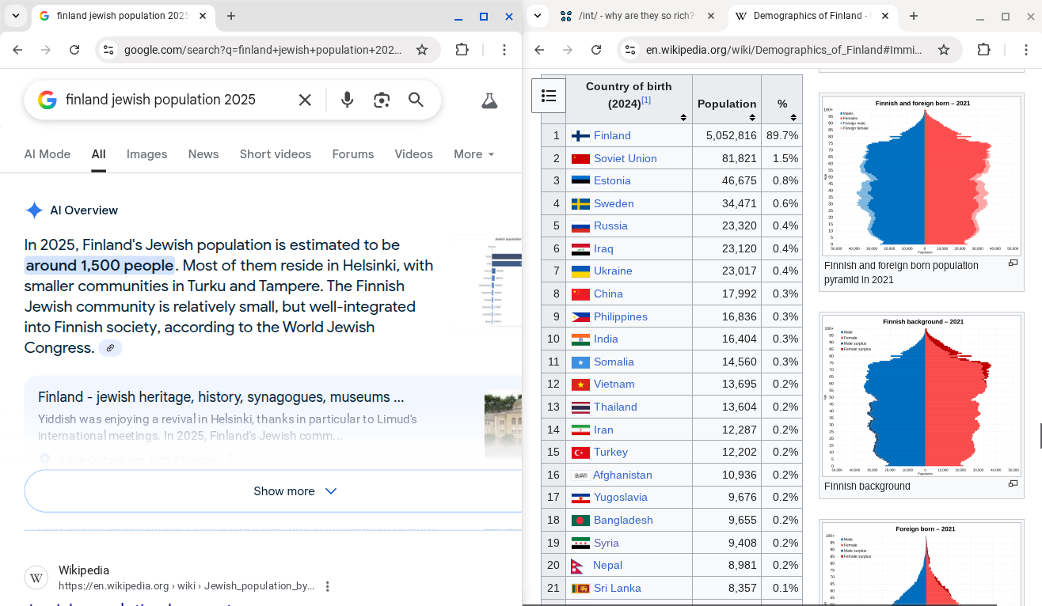This screenshot has height=606, width=1042.
Task: Switch to AI Mode tab
Action: pos(48,154)
